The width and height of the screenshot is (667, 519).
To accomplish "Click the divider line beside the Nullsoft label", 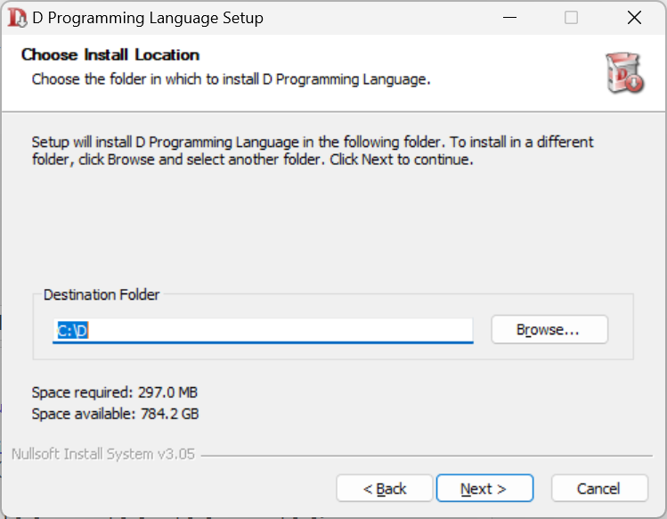I will coord(427,455).
